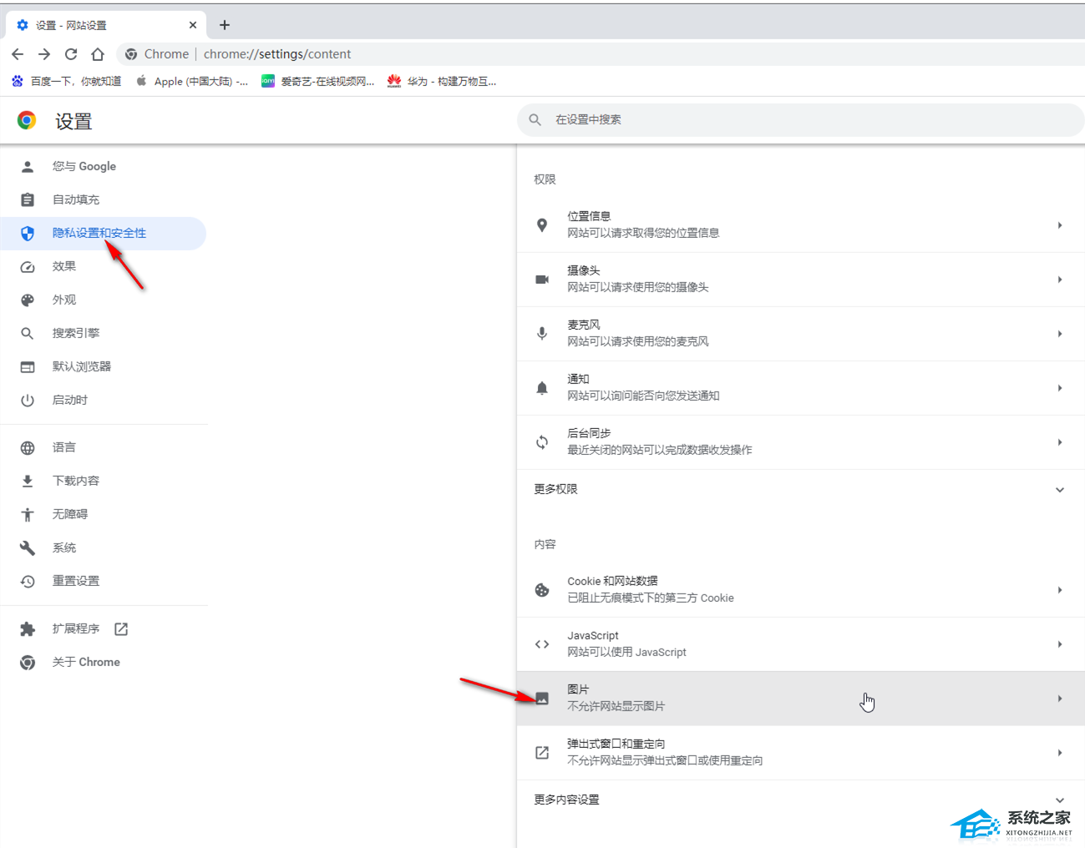Click the browser reload page icon

pos(71,54)
